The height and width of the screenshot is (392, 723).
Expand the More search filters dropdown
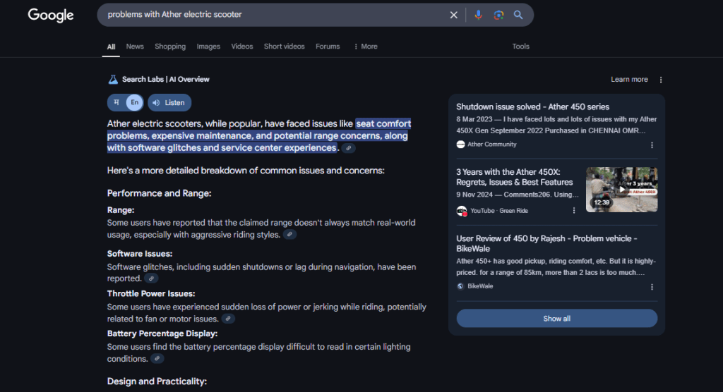(x=365, y=47)
